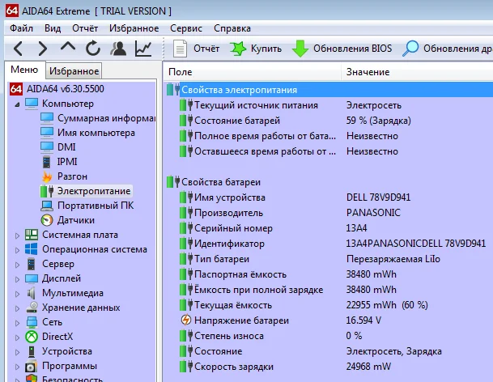Image resolution: width=493 pixels, height=382 pixels.
Task: Click the lightning icon beside Напряжение батареи
Action: click(186, 320)
